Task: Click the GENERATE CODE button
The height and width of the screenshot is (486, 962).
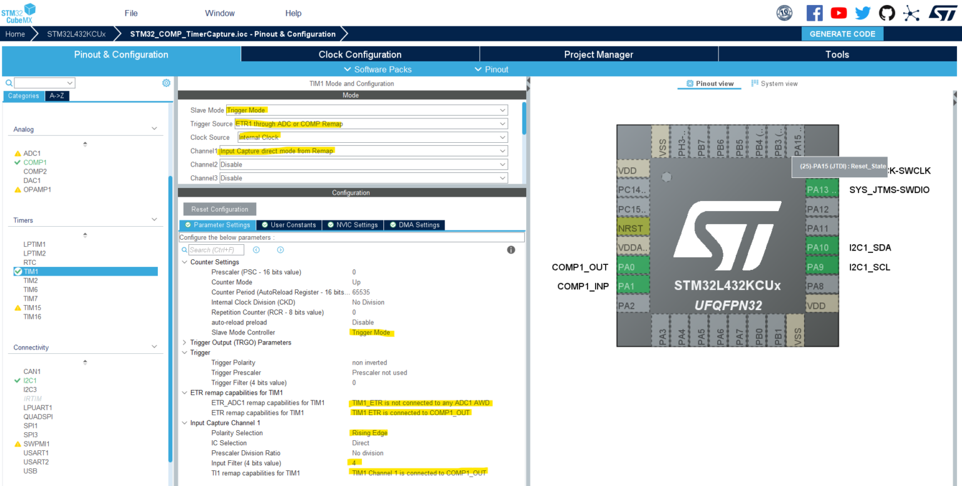Action: click(x=842, y=34)
